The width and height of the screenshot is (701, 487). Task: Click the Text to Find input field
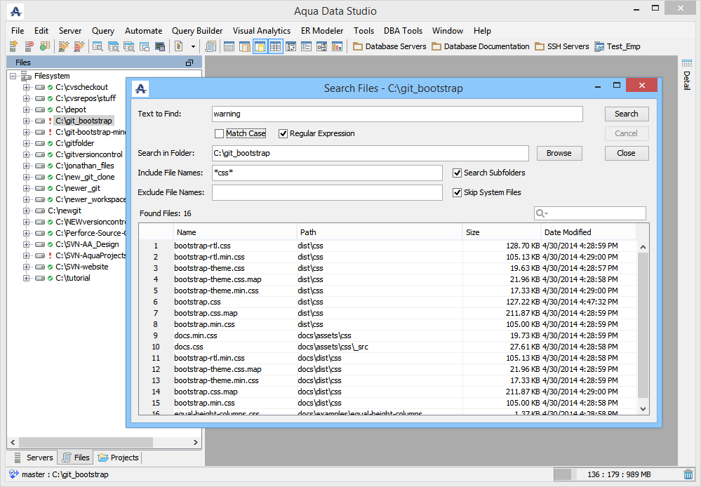coord(397,114)
